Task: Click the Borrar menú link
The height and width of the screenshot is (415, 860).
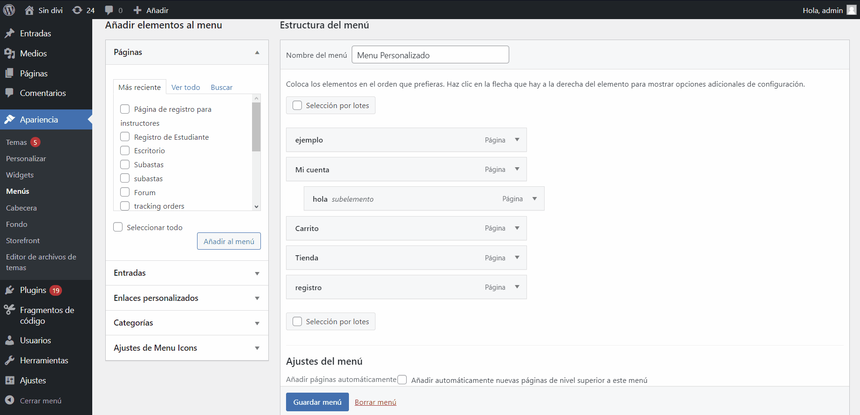Action: click(x=375, y=402)
